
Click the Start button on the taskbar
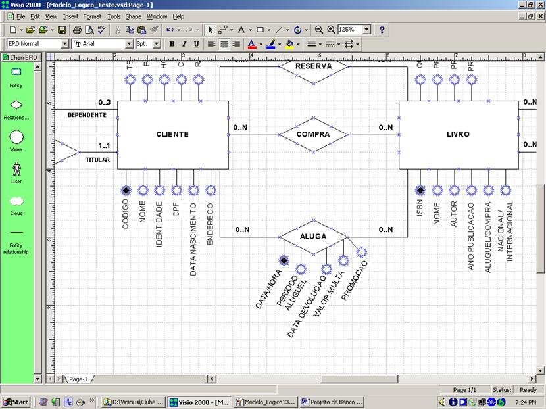pyautogui.click(x=16, y=401)
